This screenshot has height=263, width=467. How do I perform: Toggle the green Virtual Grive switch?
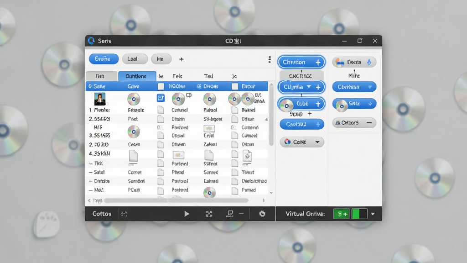coord(359,214)
